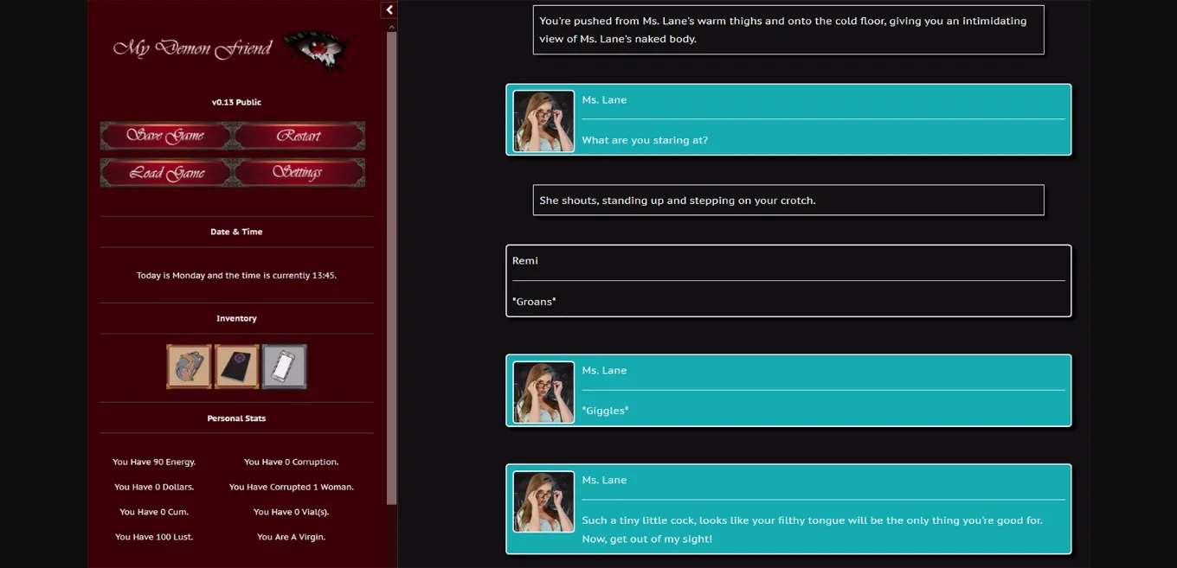Screen dimensions: 1177x568
Task: Open the Settings menu
Action: tap(299, 173)
